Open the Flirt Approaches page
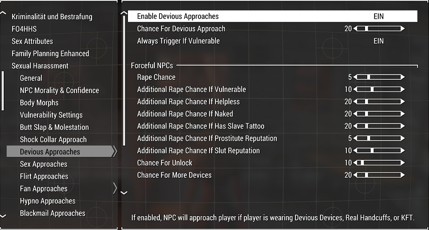This screenshot has height=230, width=429. (44, 176)
